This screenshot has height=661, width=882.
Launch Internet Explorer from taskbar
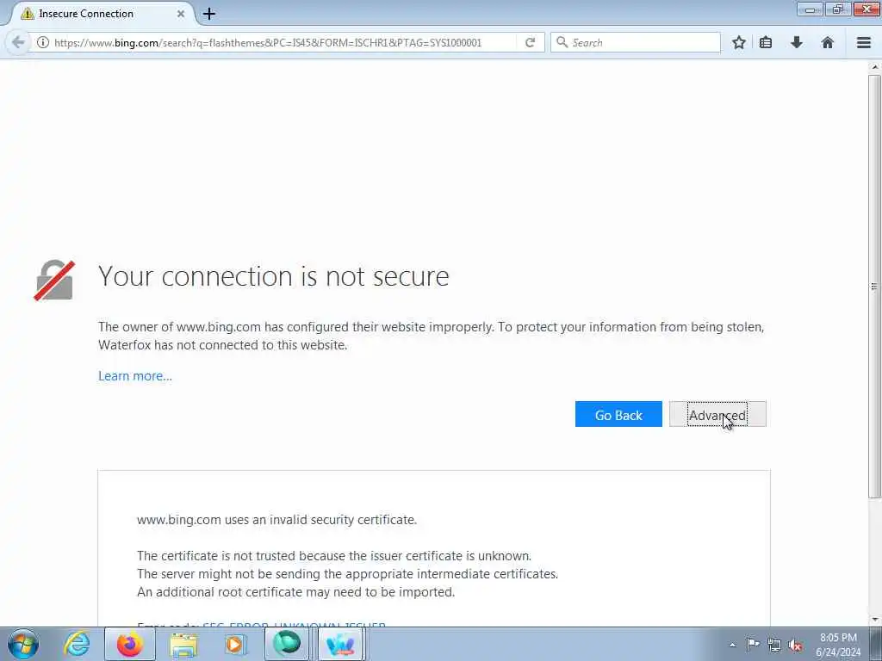[x=77, y=644]
